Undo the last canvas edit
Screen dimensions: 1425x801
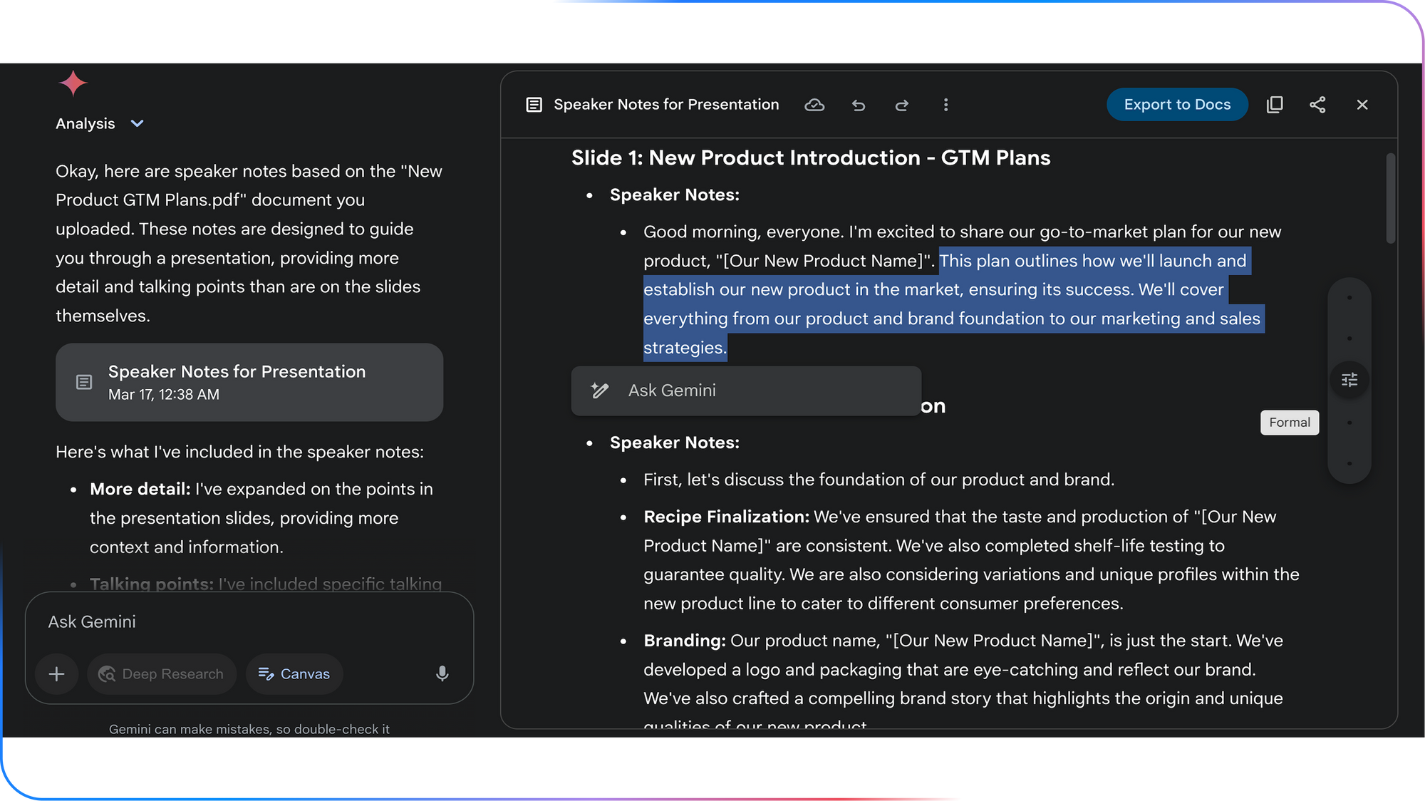pyautogui.click(x=859, y=105)
